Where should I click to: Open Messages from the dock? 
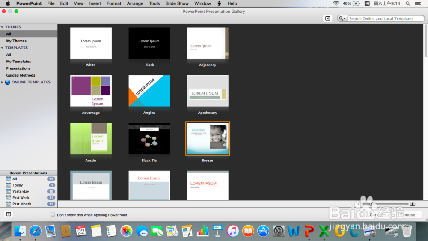click(x=142, y=231)
